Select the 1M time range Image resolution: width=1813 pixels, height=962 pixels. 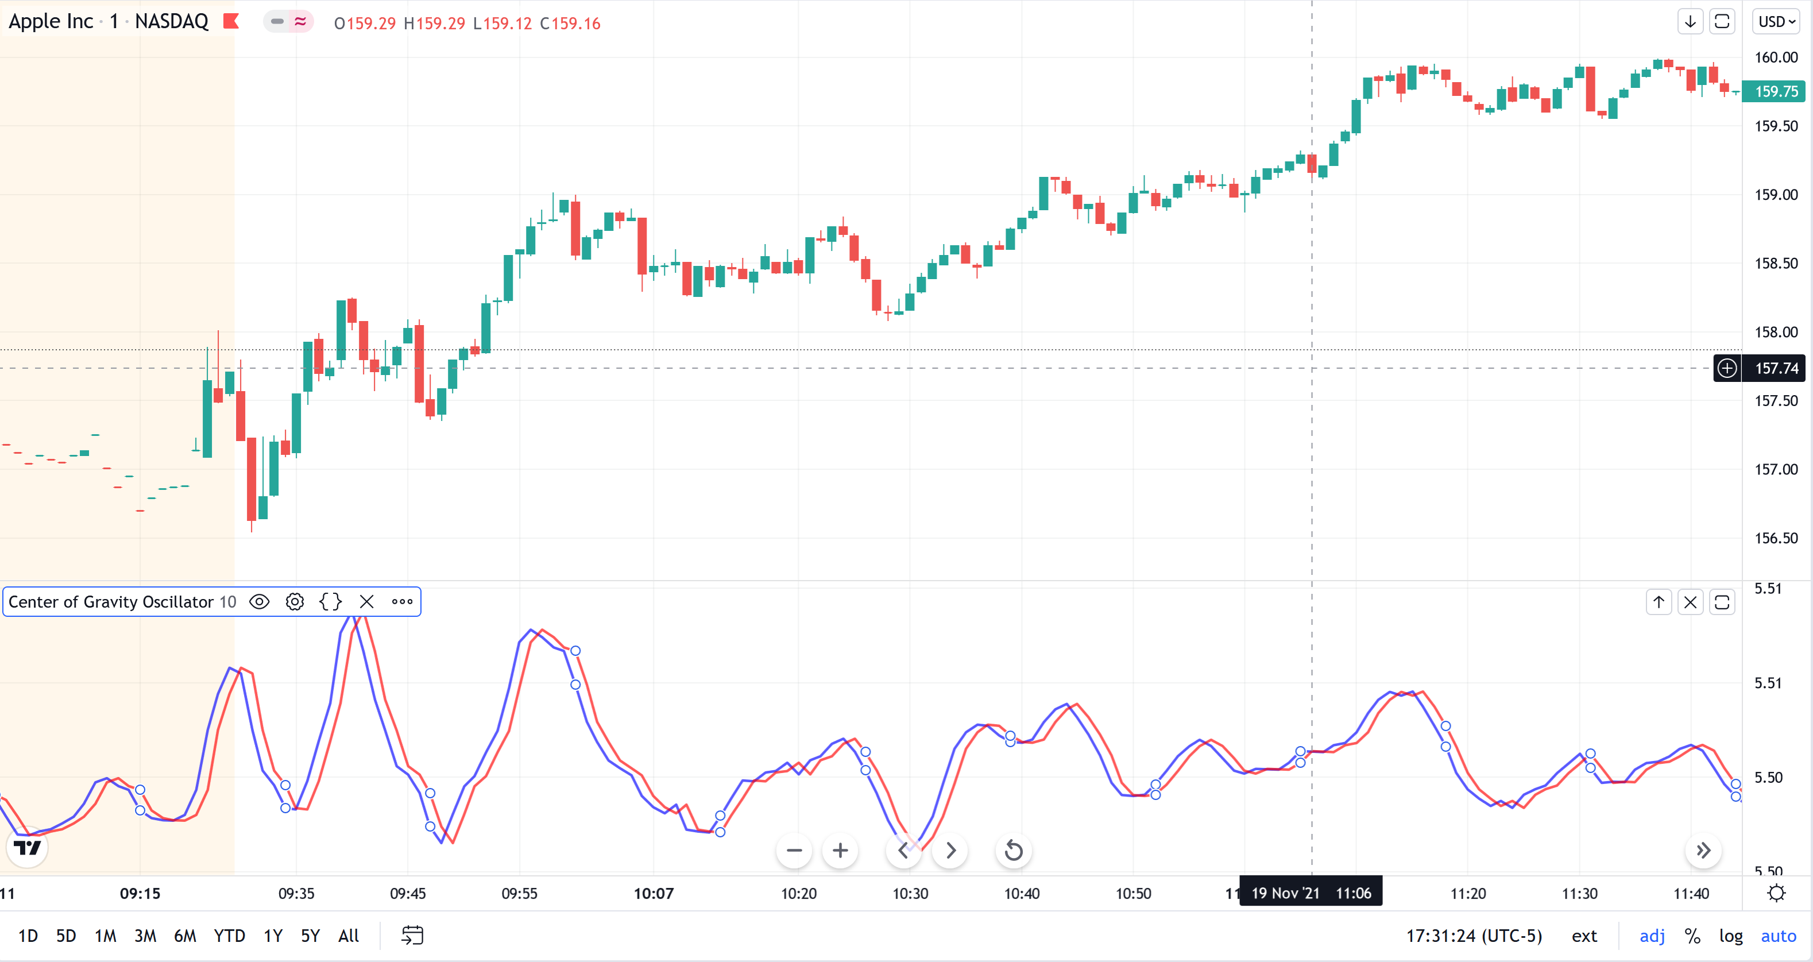coord(106,936)
